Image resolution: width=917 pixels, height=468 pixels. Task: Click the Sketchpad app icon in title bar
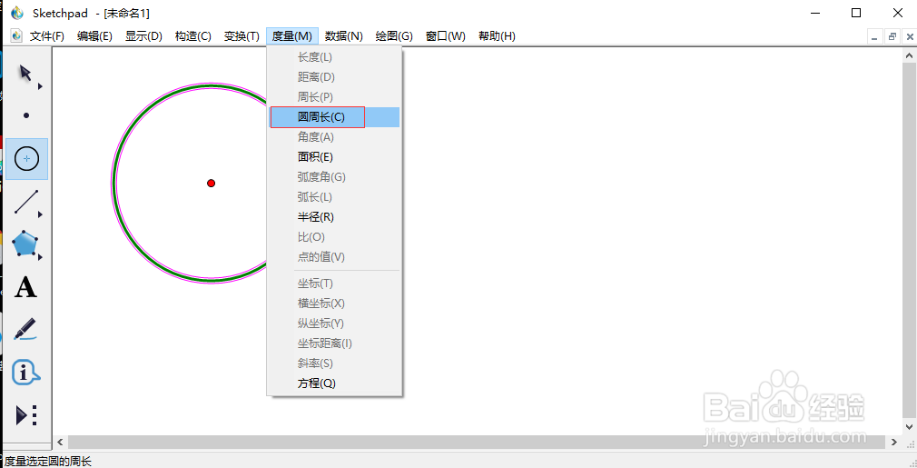(x=17, y=13)
